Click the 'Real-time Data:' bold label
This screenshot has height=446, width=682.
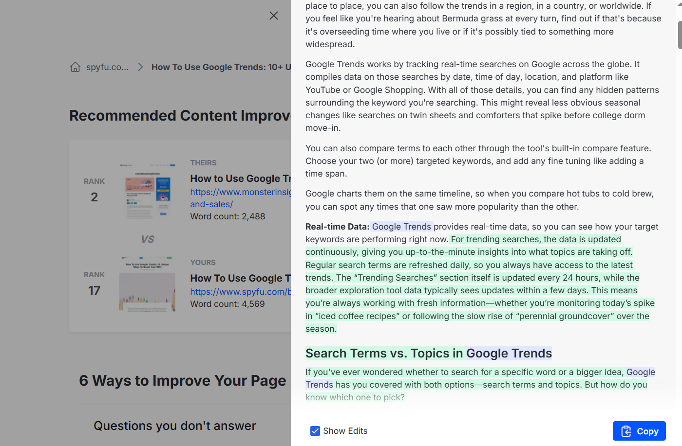click(337, 227)
